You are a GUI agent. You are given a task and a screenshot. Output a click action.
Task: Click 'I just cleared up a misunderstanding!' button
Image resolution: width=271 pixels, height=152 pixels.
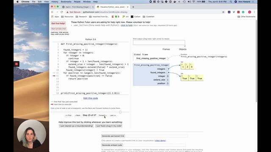point(76,126)
